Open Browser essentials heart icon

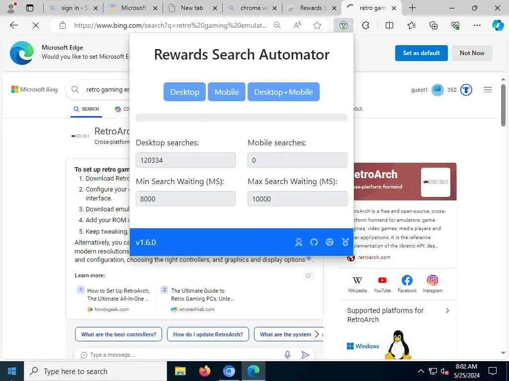tap(455, 25)
